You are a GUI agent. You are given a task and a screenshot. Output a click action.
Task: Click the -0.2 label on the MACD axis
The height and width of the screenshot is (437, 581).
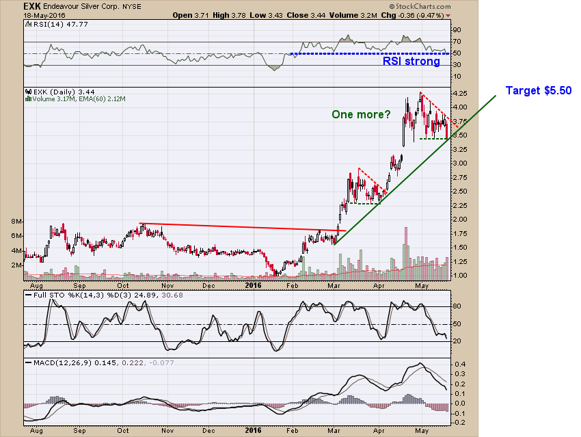tap(459, 423)
